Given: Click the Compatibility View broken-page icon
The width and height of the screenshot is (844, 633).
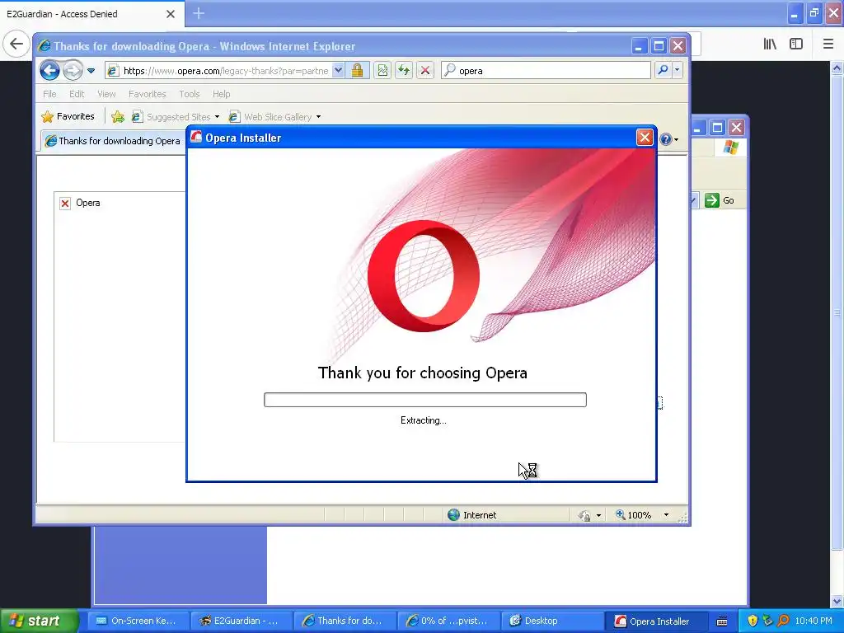Looking at the screenshot, I should [x=382, y=71].
